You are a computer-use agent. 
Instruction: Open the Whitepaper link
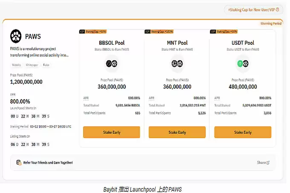point(32,65)
